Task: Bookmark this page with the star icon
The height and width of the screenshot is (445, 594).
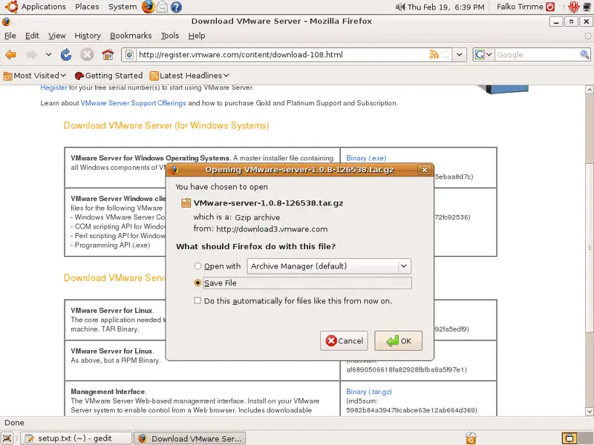Action: tap(446, 54)
